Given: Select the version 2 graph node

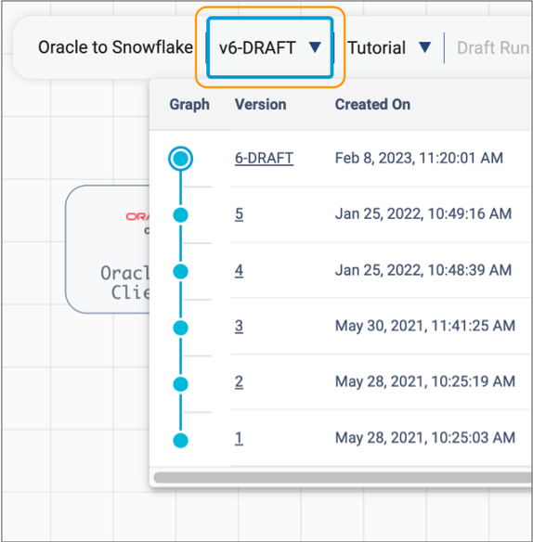Looking at the screenshot, I should pos(180,384).
